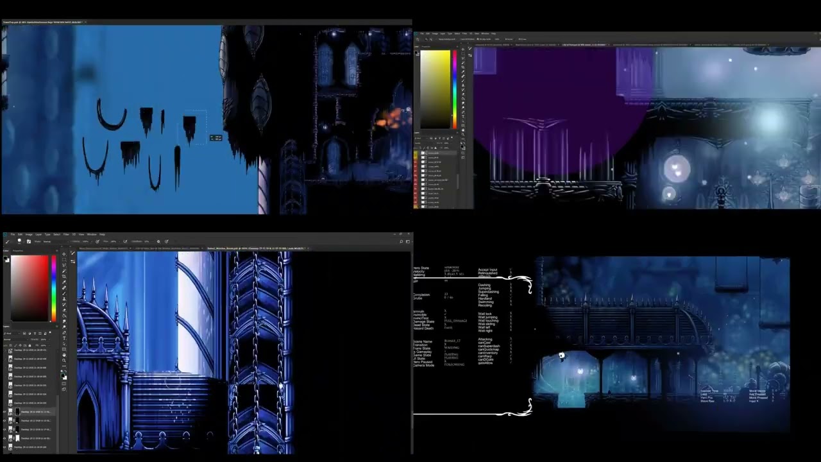Select Crop tool in bottom-left Photoshop
Screen dimensions: 821x462
coord(64,276)
